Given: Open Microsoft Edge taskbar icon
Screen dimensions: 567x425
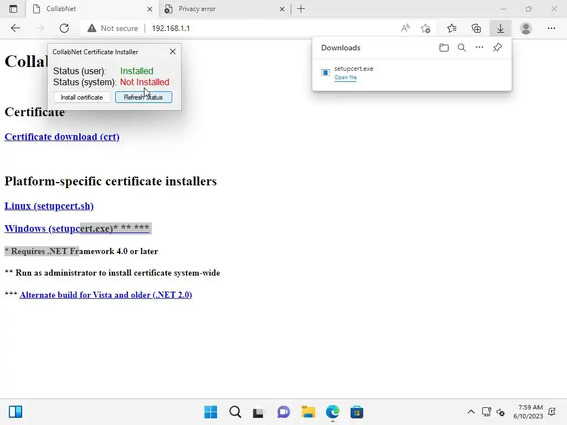Looking at the screenshot, I should 332,412.
